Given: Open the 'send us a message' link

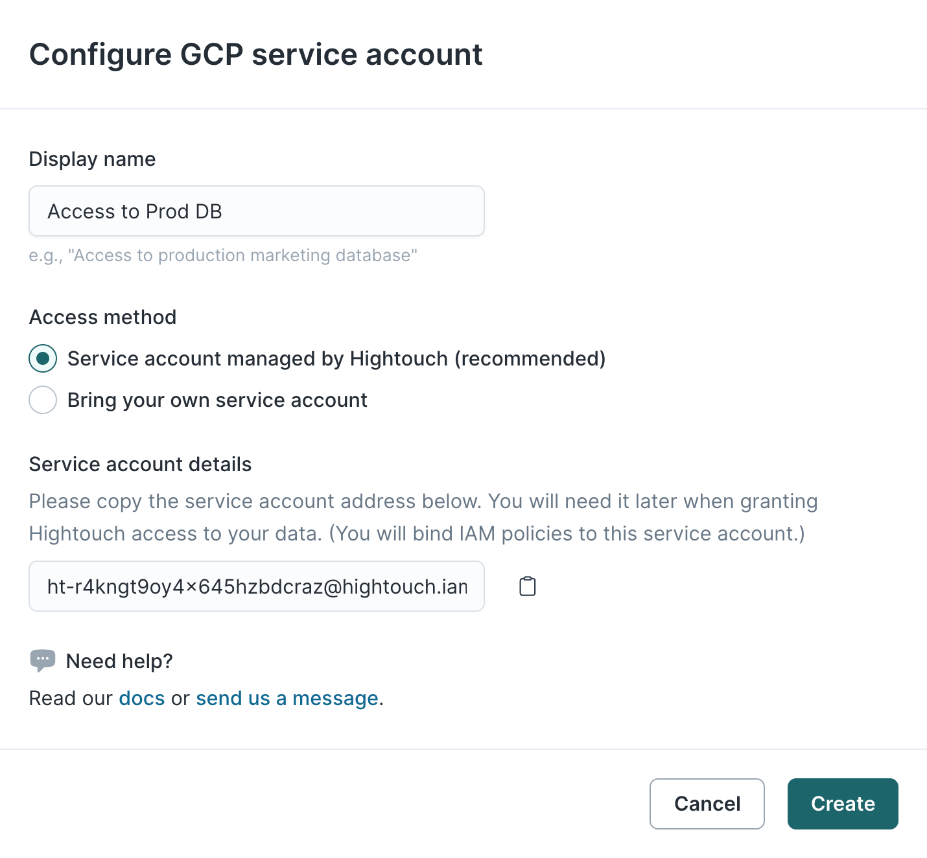Looking at the screenshot, I should [287, 698].
